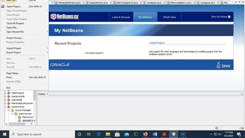Click the Oracle logo
This screenshot has width=245, height=138.
[60, 65]
